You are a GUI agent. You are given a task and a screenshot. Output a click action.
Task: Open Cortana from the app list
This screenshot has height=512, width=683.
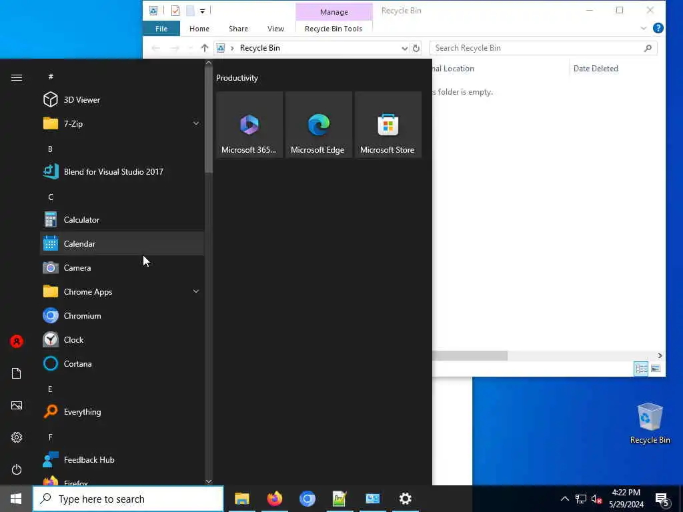coord(122,363)
